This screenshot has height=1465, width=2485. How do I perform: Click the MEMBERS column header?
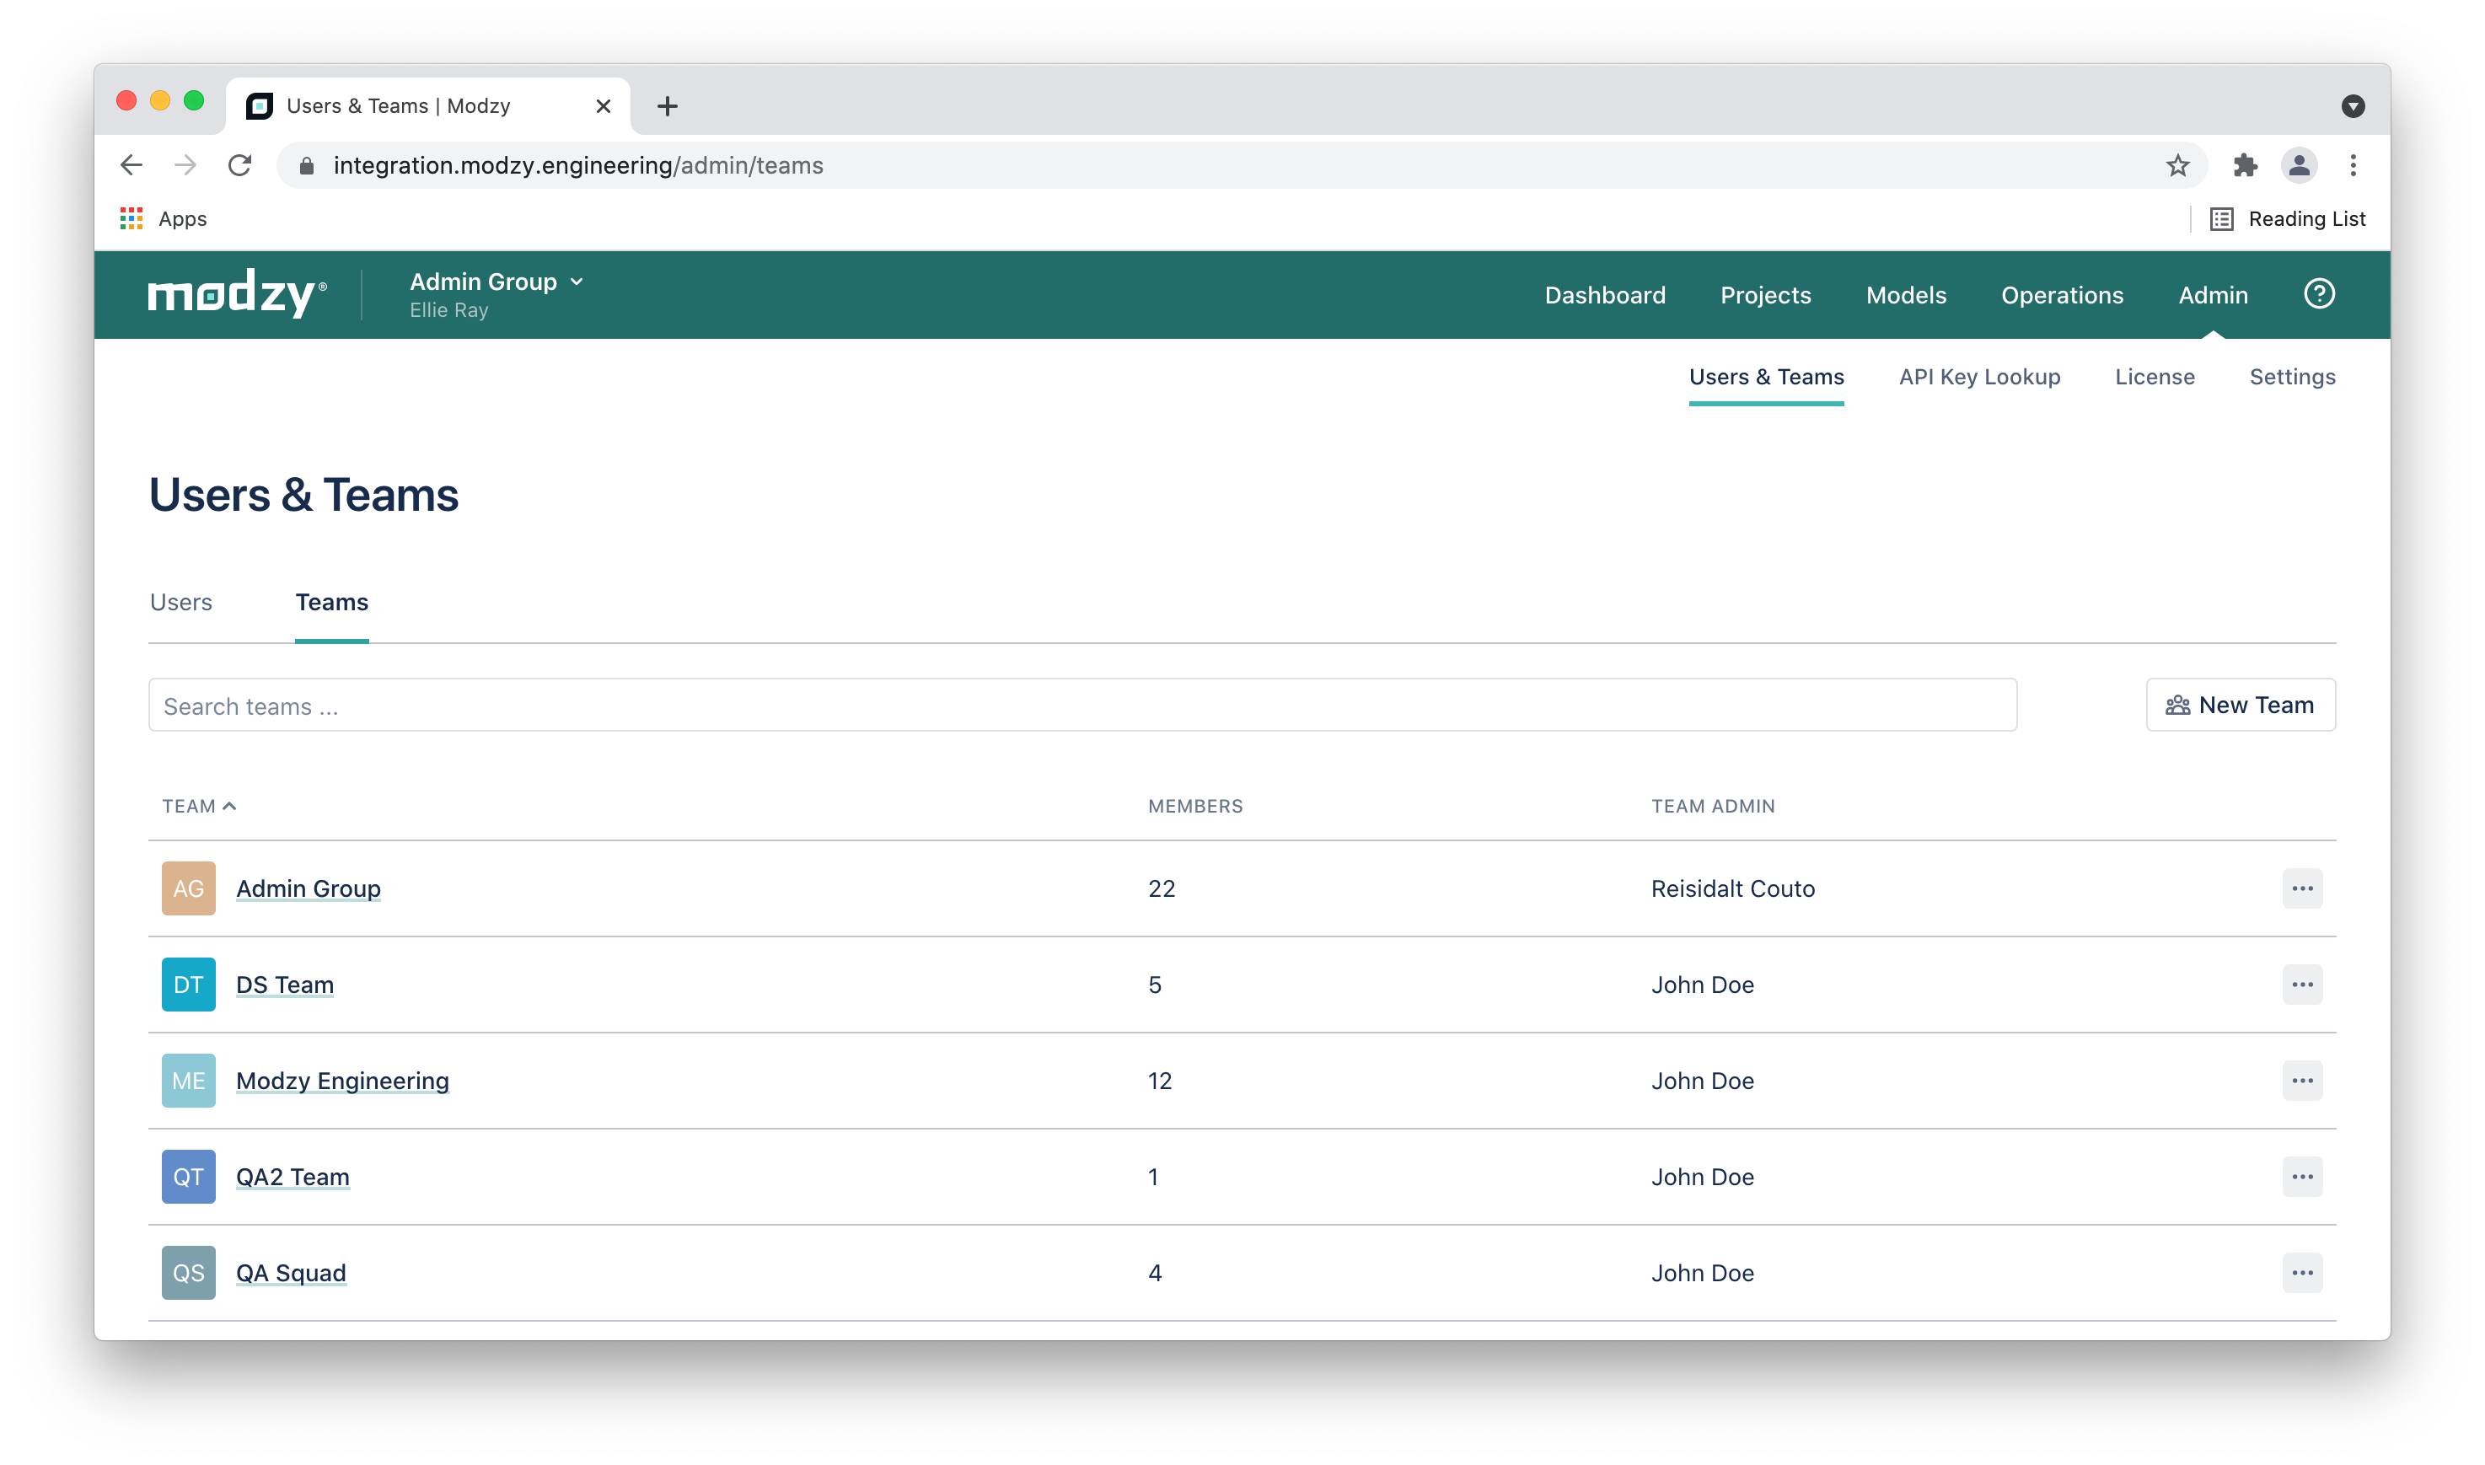tap(1195, 806)
